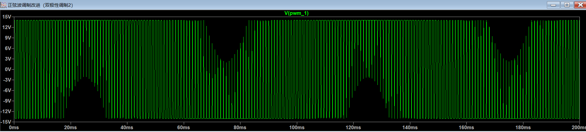This screenshot has height=132, width=586.
Task: Click the 100ms time axis label
Action: [297, 128]
